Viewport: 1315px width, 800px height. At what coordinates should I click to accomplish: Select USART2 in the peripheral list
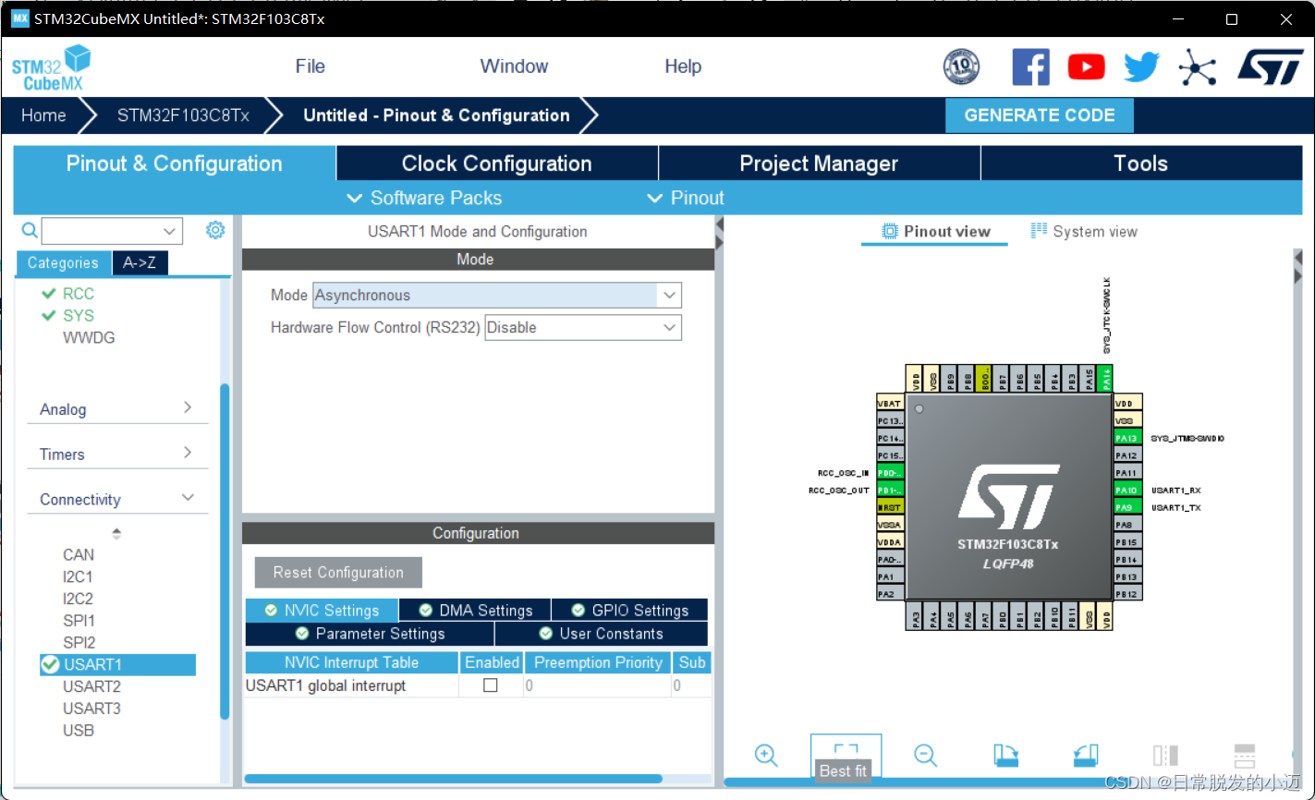[91, 686]
